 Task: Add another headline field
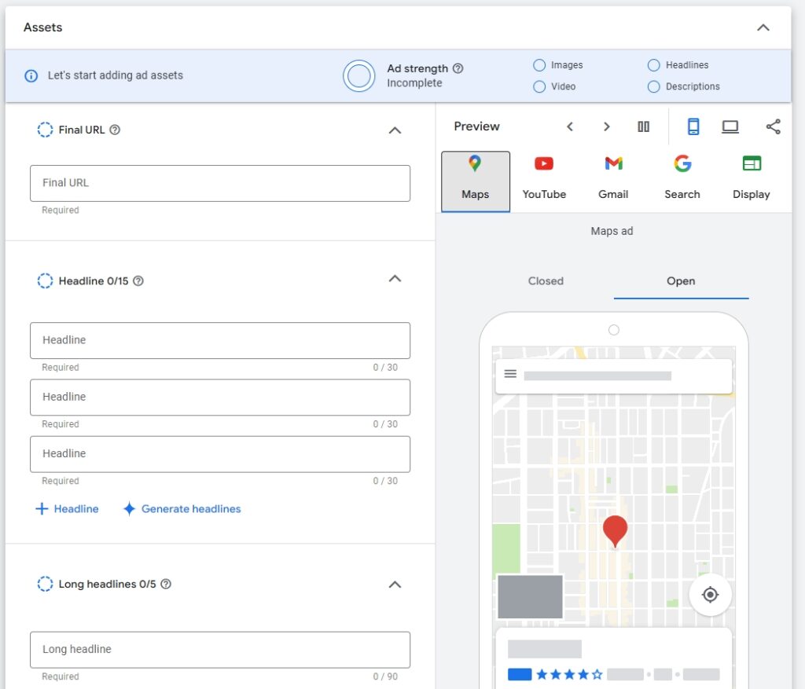67,508
